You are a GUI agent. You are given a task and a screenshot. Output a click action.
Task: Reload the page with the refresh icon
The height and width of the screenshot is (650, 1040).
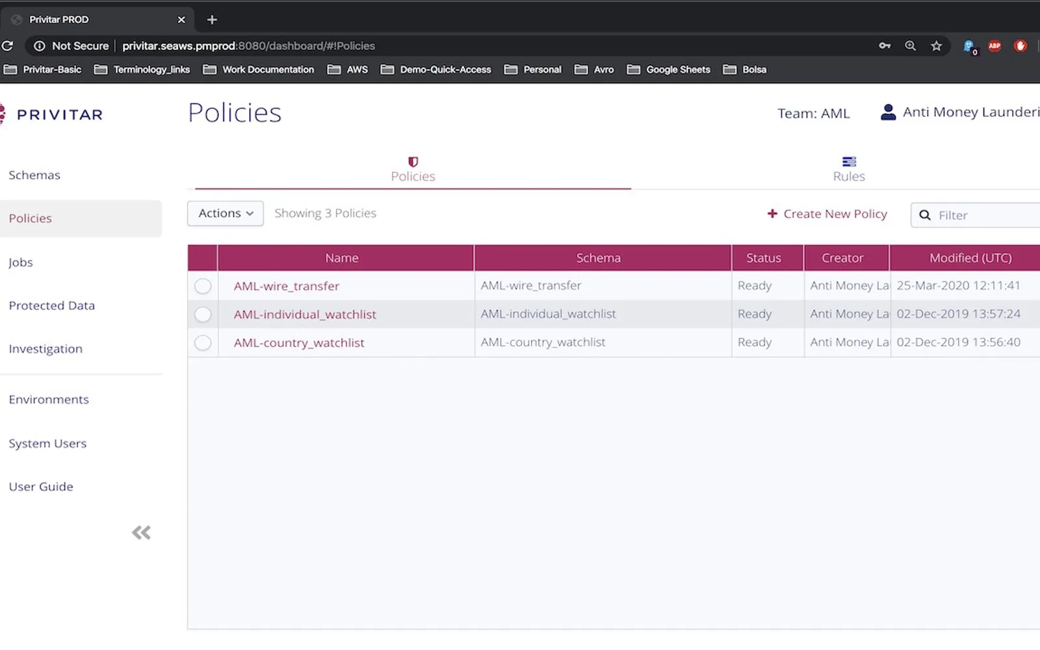pyautogui.click(x=7, y=46)
